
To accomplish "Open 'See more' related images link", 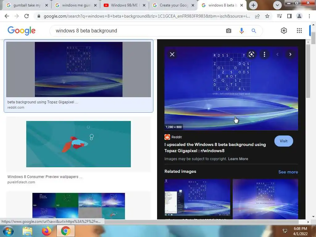I will click(288, 172).
